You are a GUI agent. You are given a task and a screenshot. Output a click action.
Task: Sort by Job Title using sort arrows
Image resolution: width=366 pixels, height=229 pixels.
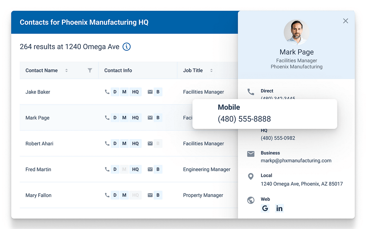coord(211,70)
